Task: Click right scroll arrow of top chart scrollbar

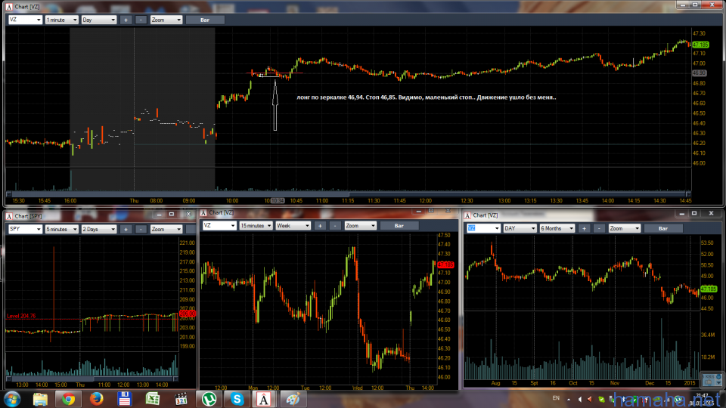Action: point(688,194)
